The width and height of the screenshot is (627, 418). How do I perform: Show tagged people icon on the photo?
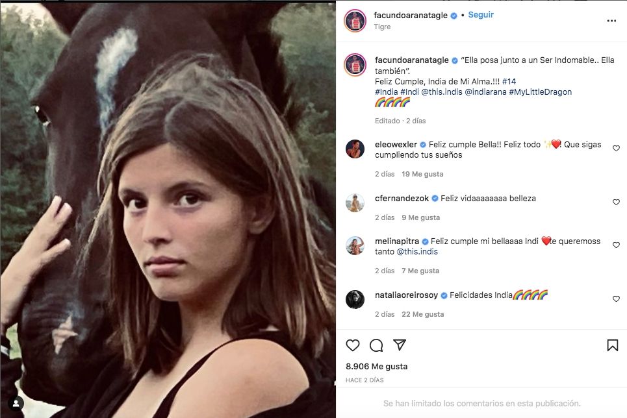point(16,402)
